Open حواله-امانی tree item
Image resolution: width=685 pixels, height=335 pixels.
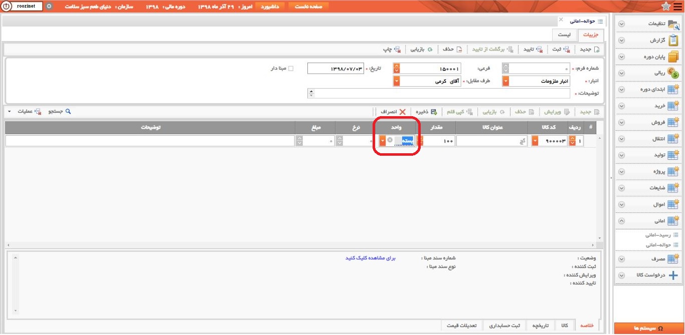tap(661, 245)
